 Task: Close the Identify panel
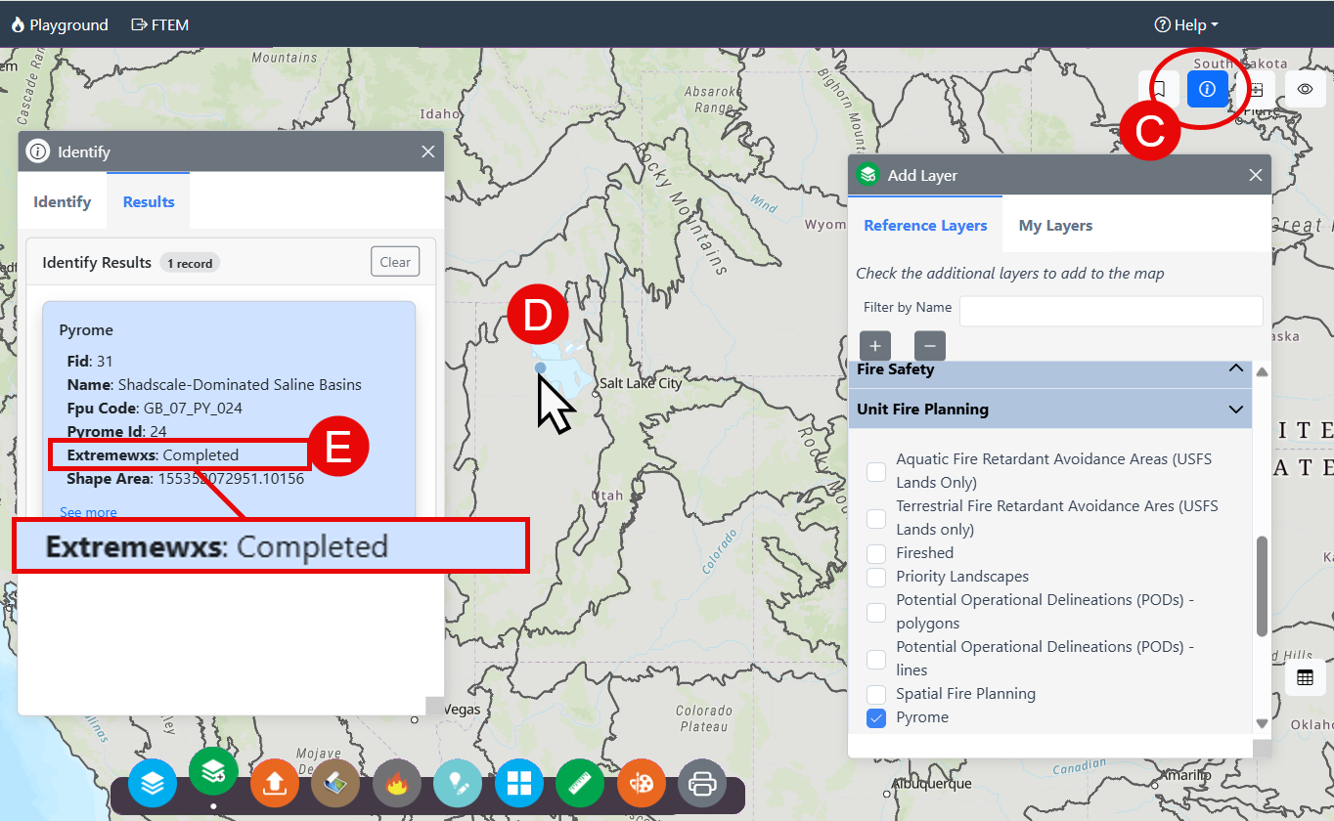[x=427, y=151]
